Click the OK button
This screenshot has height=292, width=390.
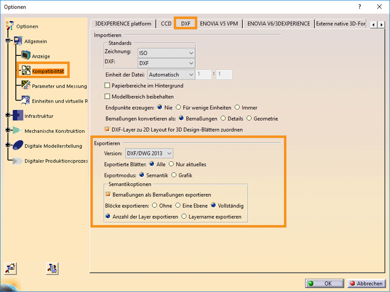[324, 283]
